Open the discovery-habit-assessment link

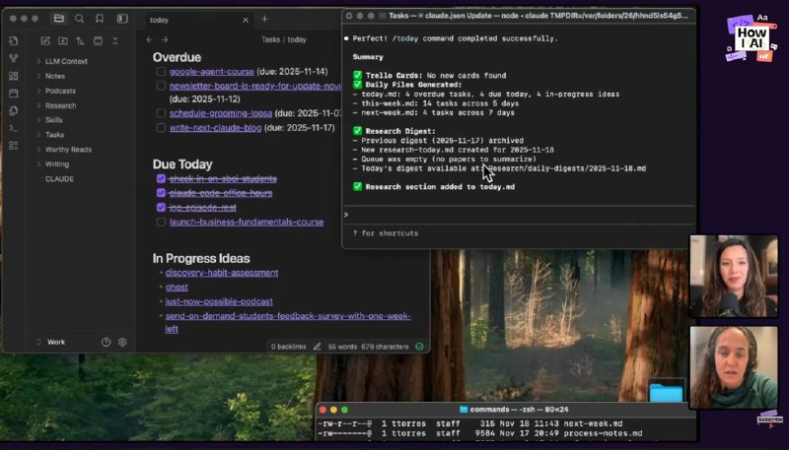(x=222, y=273)
